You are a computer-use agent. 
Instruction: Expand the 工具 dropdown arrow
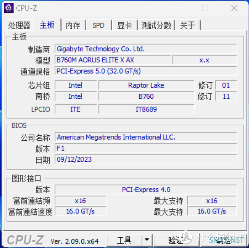click(x=147, y=240)
